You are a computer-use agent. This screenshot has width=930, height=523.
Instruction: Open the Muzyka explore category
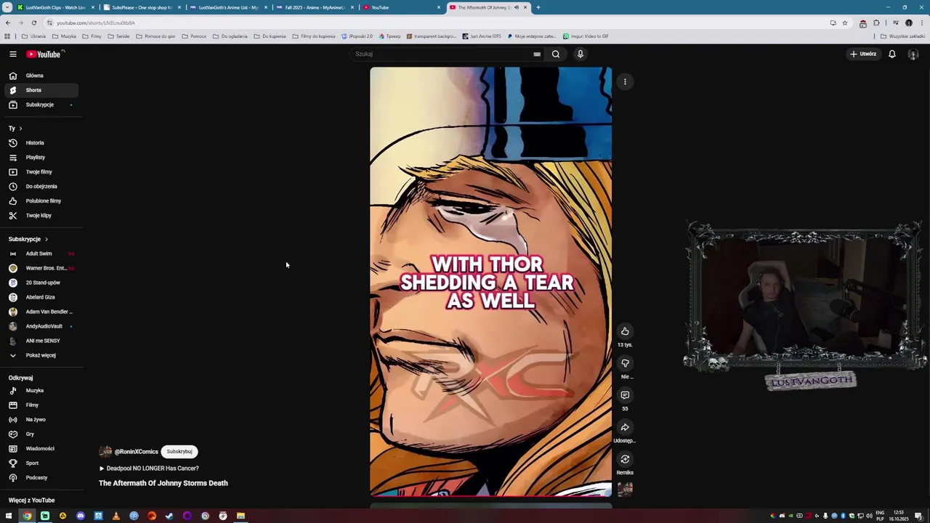[41, 390]
